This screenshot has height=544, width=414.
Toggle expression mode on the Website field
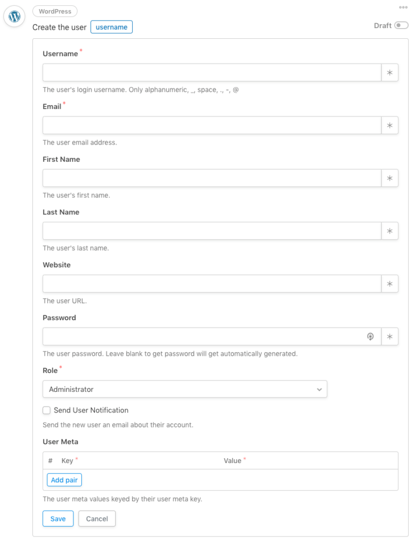[389, 284]
